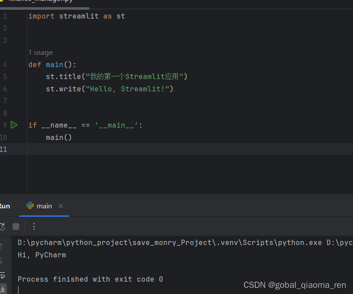Toggle soft-wrap for console output
This screenshot has width=353, height=294.
click(x=3, y=275)
